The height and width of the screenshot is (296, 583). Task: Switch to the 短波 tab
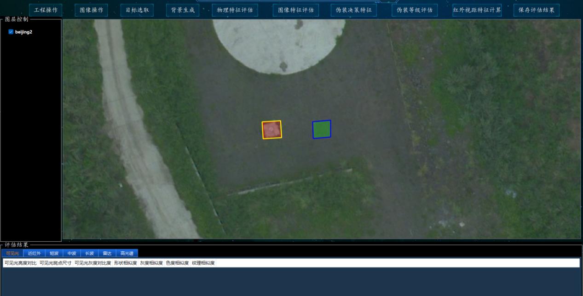coord(54,253)
